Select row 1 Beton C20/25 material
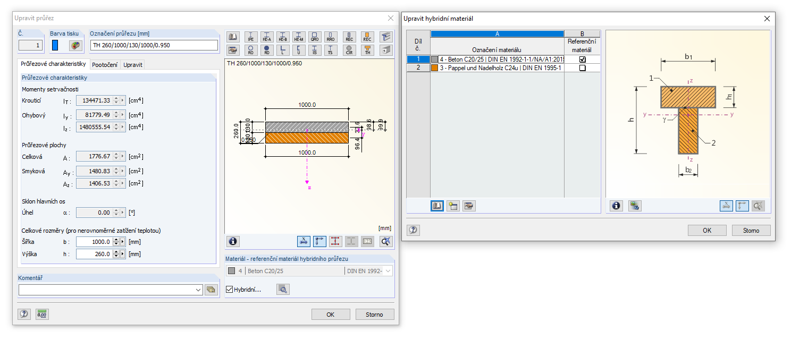Screen dimensions: 791x339 (498, 60)
